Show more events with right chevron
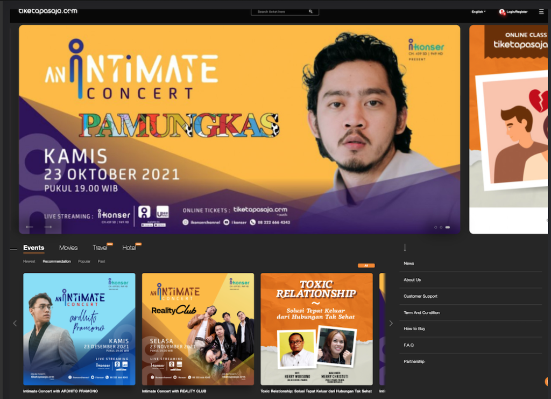 (391, 324)
